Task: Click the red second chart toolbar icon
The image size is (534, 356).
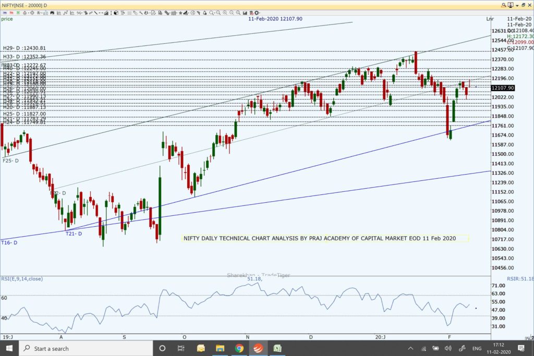Action: 11,13
